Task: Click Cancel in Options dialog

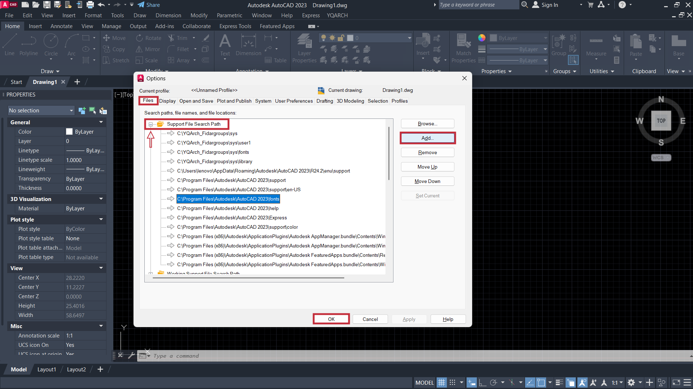Action: point(370,319)
